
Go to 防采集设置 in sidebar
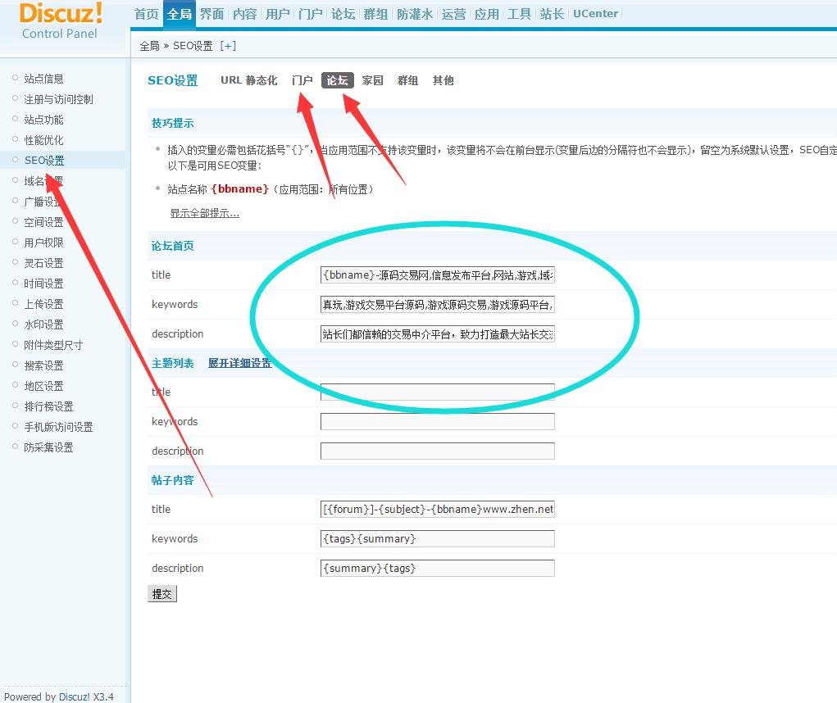[x=48, y=447]
